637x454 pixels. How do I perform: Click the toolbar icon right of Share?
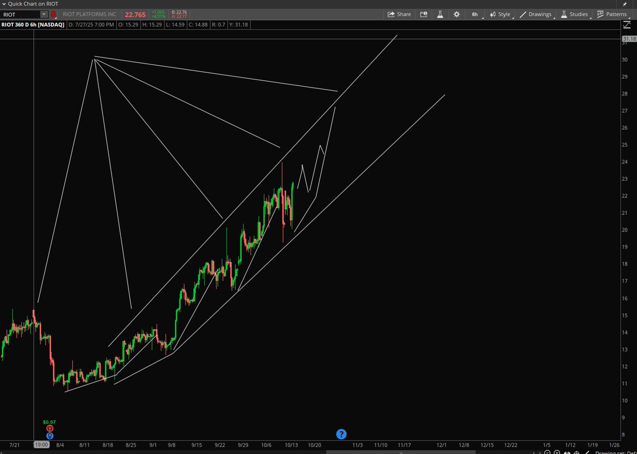424,14
